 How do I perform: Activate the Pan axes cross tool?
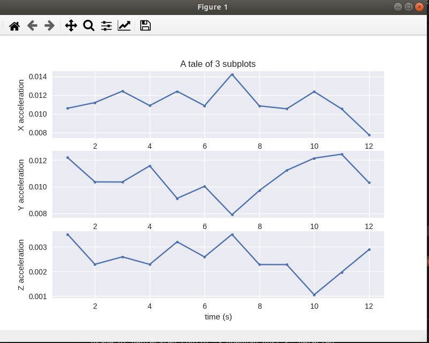click(x=71, y=26)
